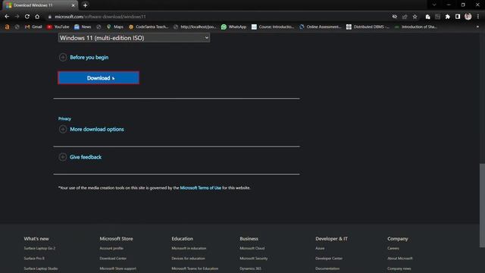Open Surface Pro 8 footer link
This screenshot has height=273, width=485.
[x=34, y=259]
